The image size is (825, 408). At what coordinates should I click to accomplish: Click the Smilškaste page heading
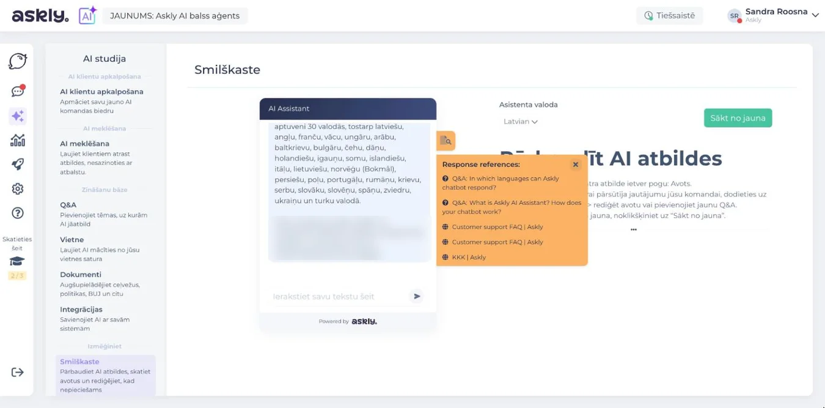(x=227, y=70)
